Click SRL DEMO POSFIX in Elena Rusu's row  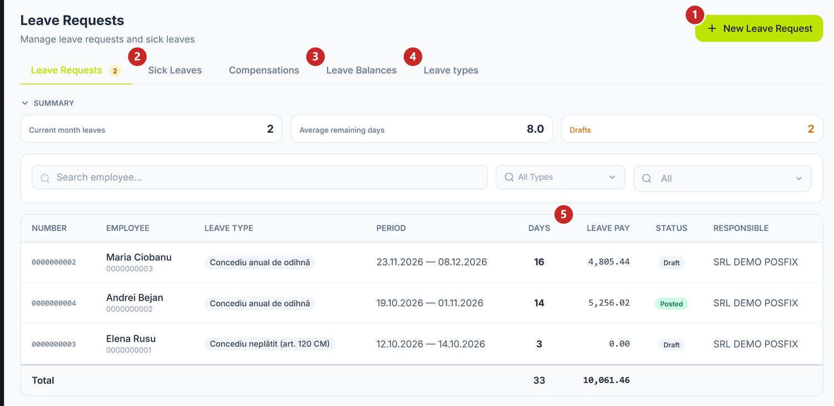(x=756, y=344)
